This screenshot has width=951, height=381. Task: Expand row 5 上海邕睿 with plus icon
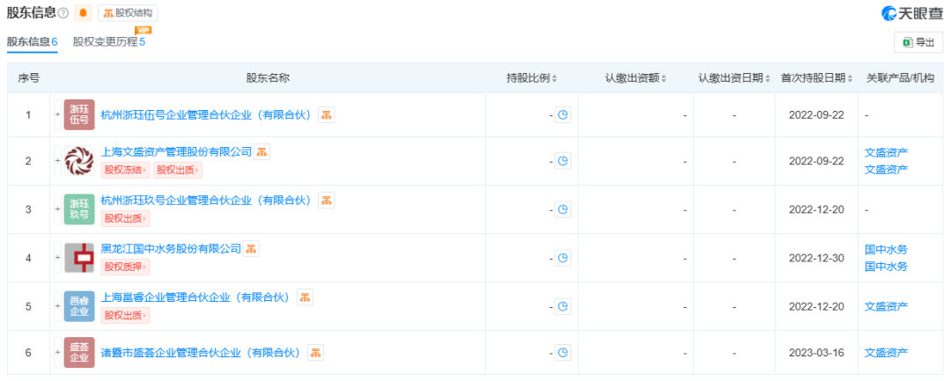(57, 306)
